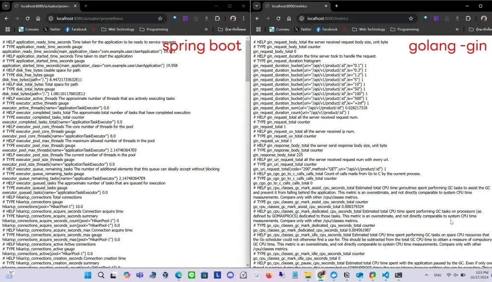The height and width of the screenshot is (282, 492).
Task: Launch Discord from the taskbar
Action: pyautogui.click(x=230, y=275)
